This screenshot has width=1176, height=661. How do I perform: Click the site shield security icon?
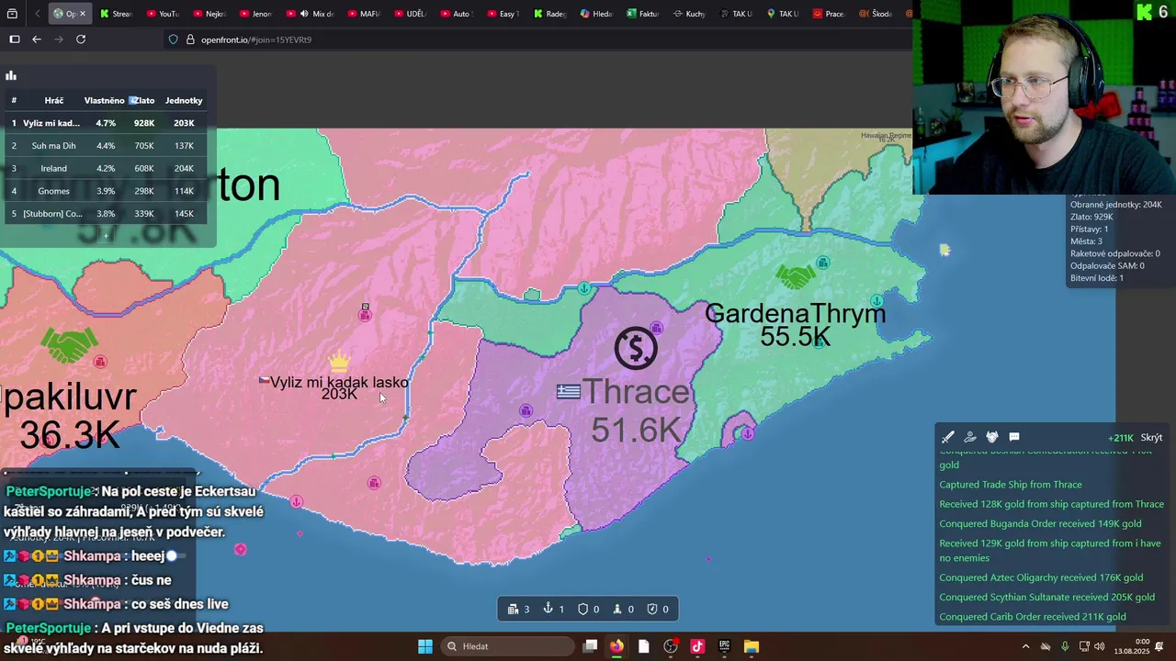pyautogui.click(x=174, y=39)
